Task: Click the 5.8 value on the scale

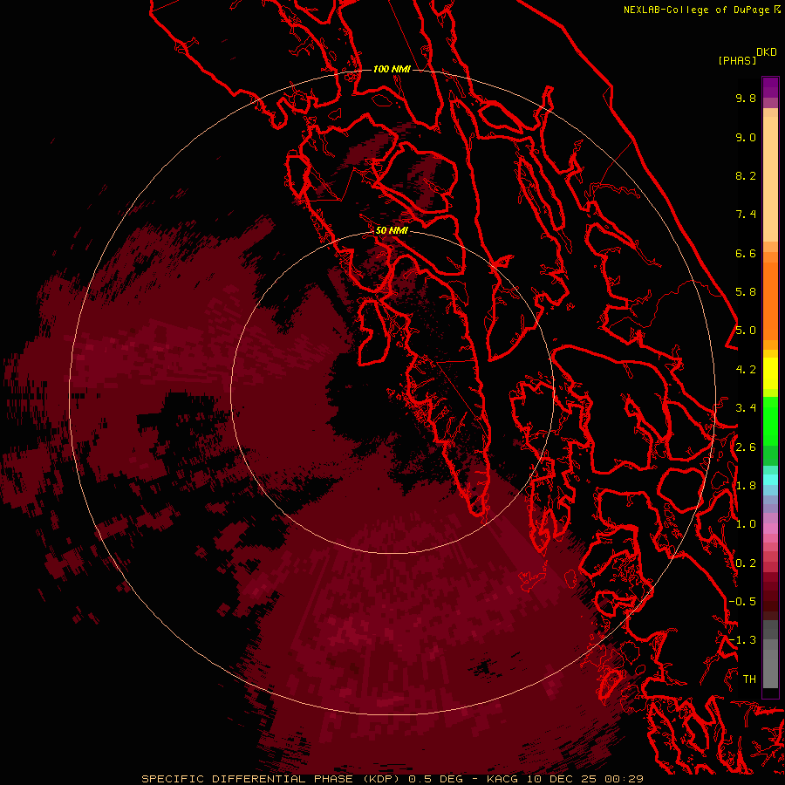Action: click(x=746, y=292)
